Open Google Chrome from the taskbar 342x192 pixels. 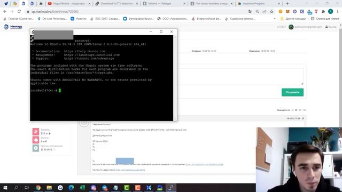38,187
